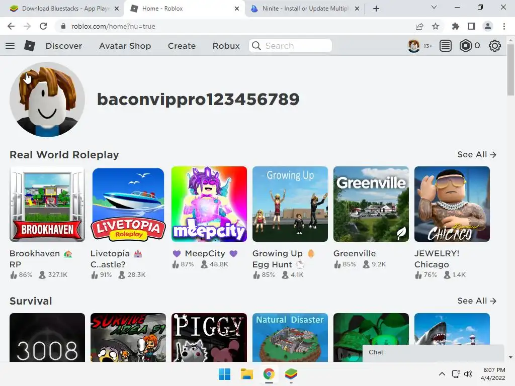This screenshot has width=515, height=386.
Task: Open the Greenville game thumbnail
Action: point(371,204)
